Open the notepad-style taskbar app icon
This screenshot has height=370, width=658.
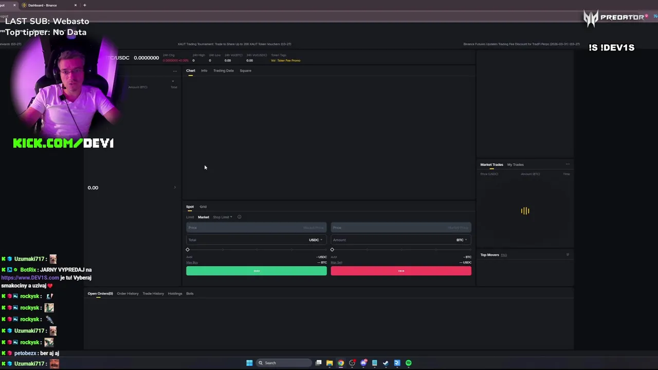pos(374,363)
